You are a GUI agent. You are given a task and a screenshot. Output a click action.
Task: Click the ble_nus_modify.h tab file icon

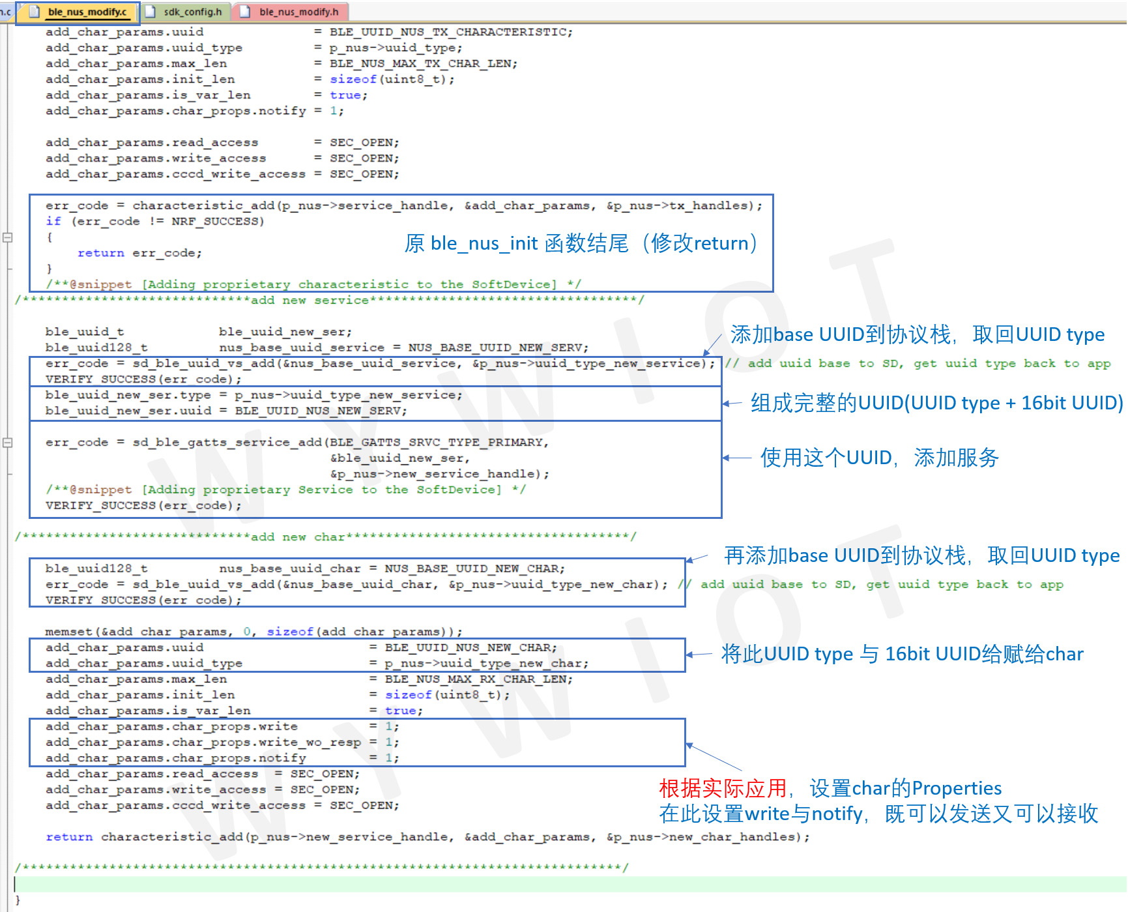click(246, 12)
